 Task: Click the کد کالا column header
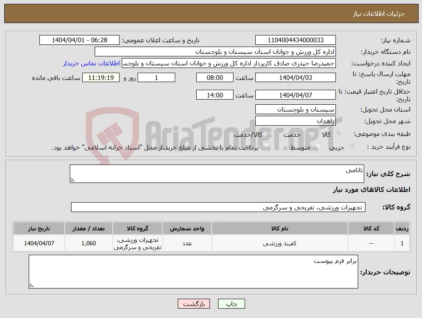pos(371,229)
